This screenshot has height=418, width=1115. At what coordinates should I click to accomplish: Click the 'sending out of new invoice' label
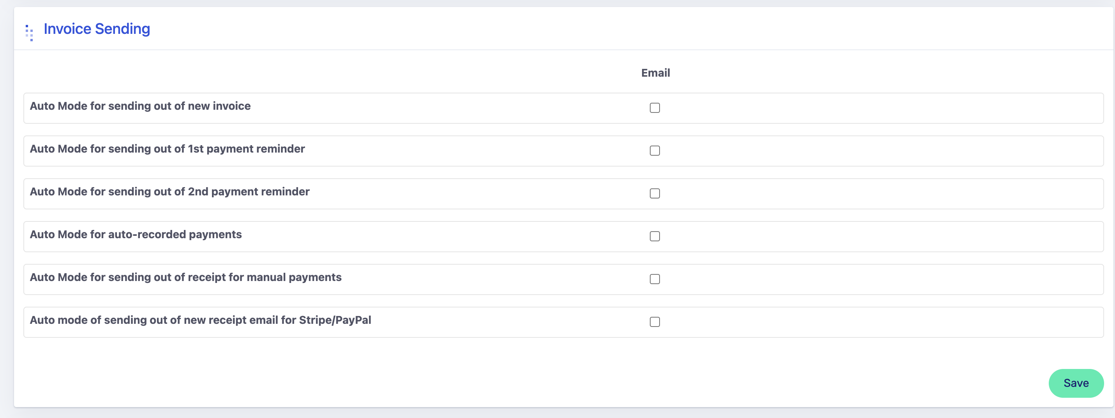tap(140, 106)
